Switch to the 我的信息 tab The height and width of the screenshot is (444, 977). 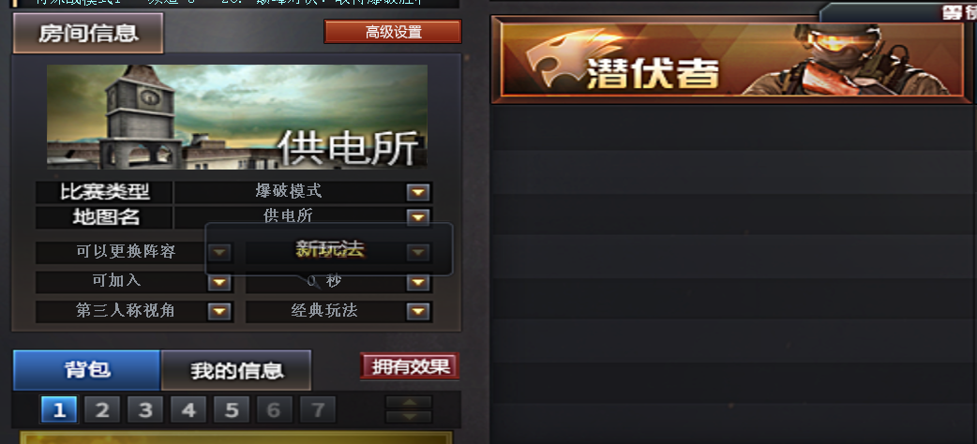tap(236, 371)
